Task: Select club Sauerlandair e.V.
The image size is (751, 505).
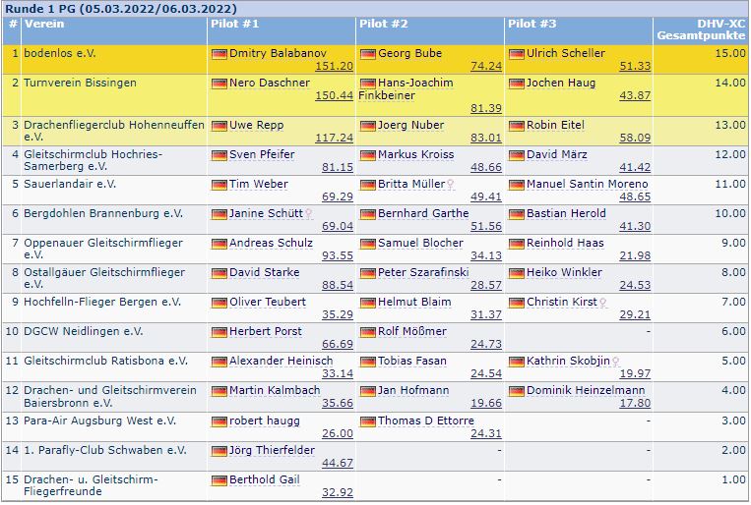Action: coord(70,184)
